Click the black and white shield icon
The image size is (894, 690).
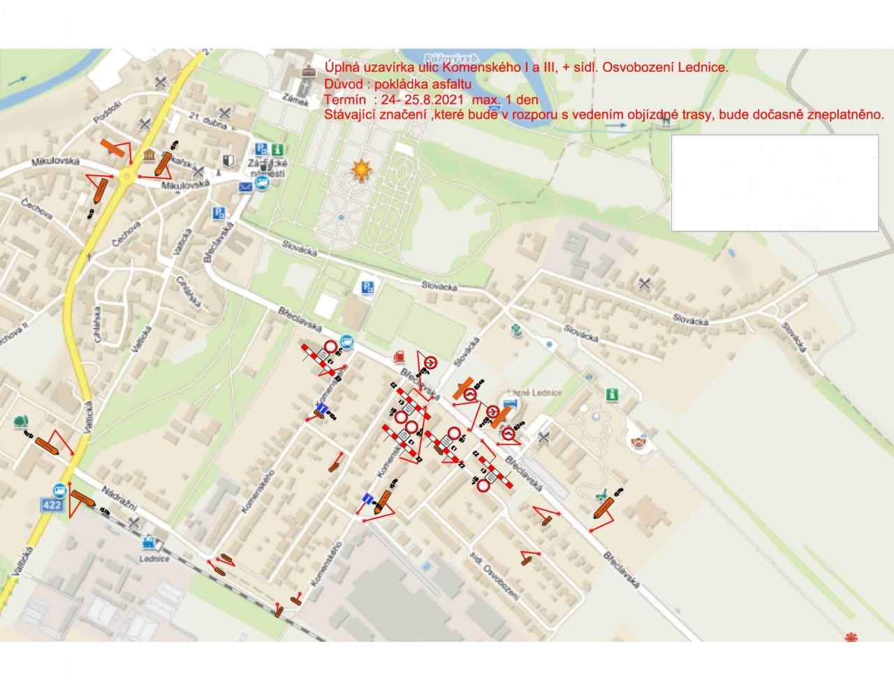[227, 160]
